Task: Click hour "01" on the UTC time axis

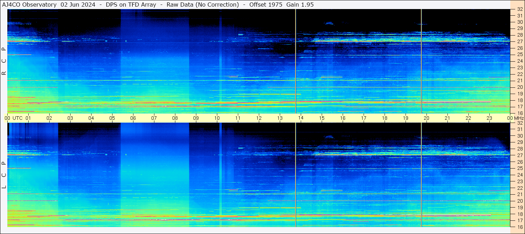Action: point(28,118)
